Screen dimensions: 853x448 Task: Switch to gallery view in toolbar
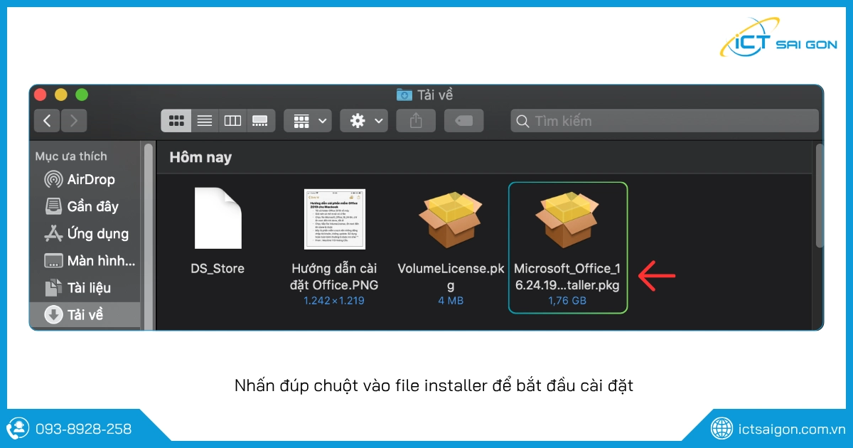(260, 121)
